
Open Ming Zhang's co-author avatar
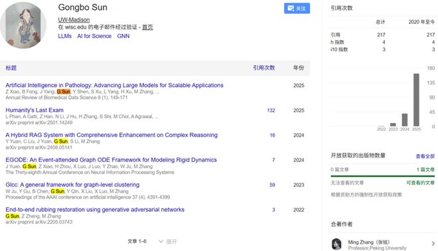pyautogui.click(x=336, y=244)
